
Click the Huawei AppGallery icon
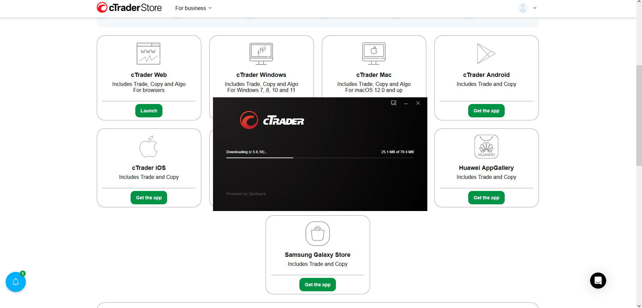(x=486, y=146)
